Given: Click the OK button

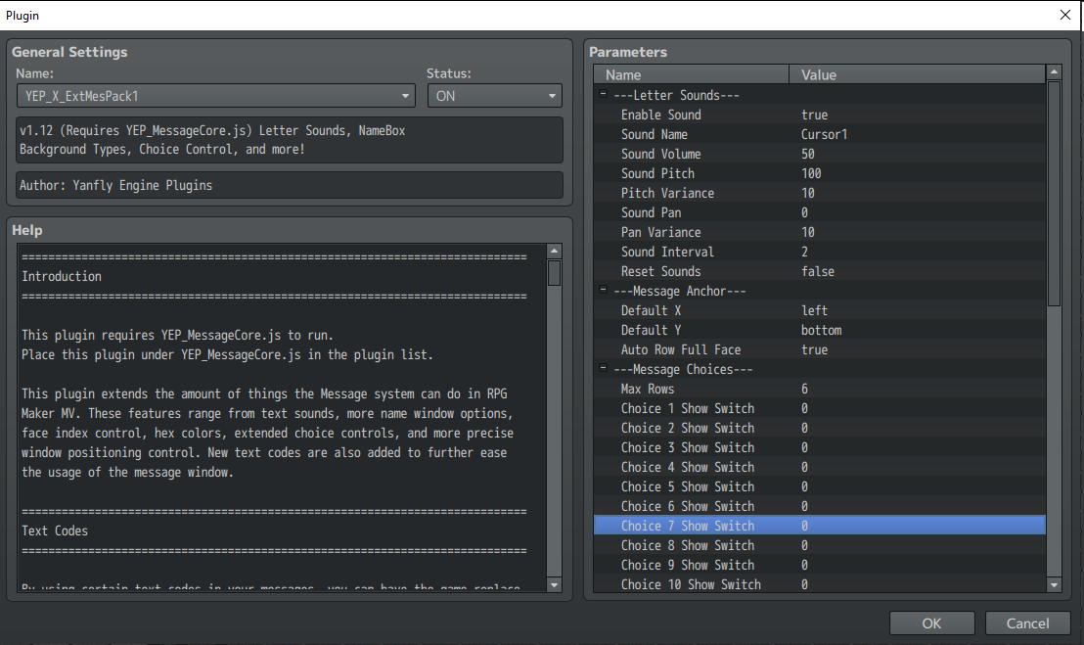Looking at the screenshot, I should click(932, 622).
